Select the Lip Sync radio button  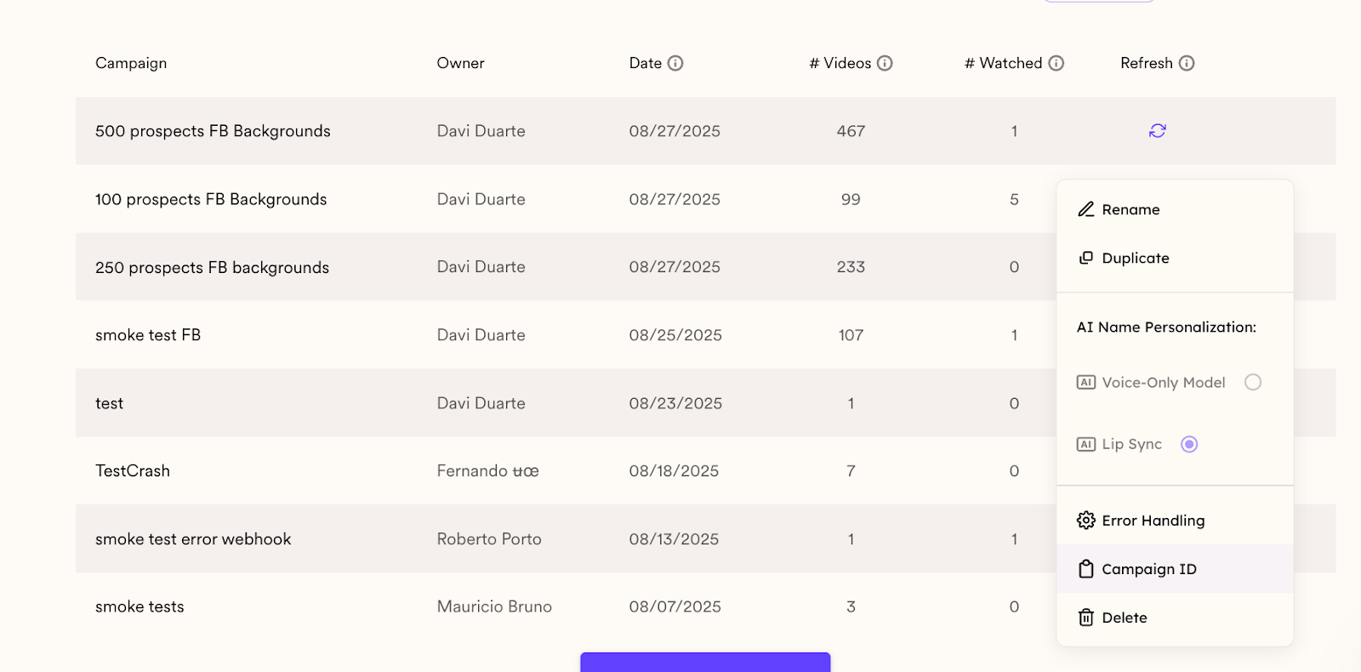point(1189,444)
